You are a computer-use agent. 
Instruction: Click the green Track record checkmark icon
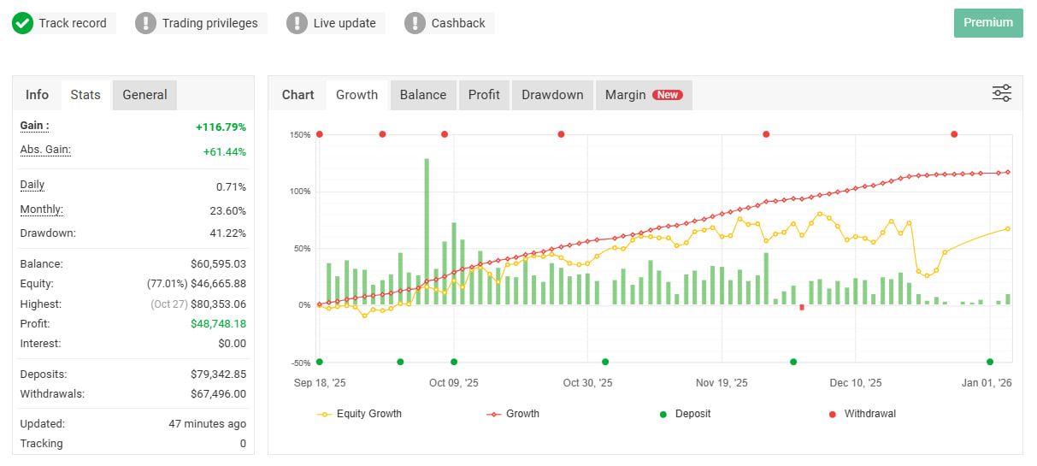[23, 23]
